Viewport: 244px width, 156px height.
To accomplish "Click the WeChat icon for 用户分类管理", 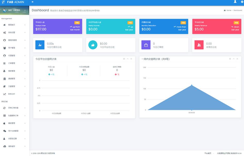I will click(5, 131).
